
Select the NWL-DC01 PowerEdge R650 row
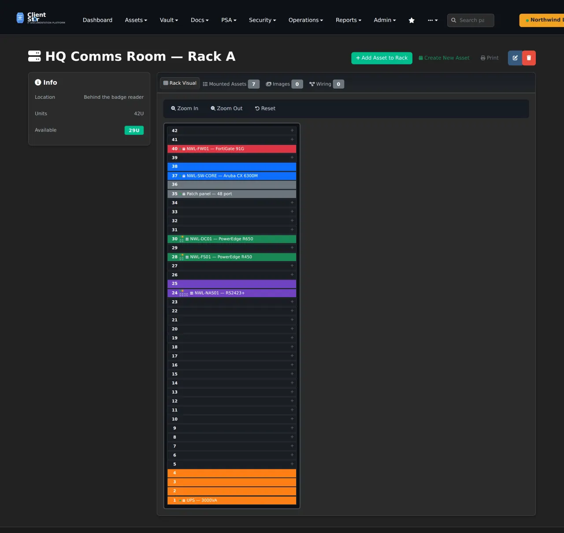click(x=232, y=239)
